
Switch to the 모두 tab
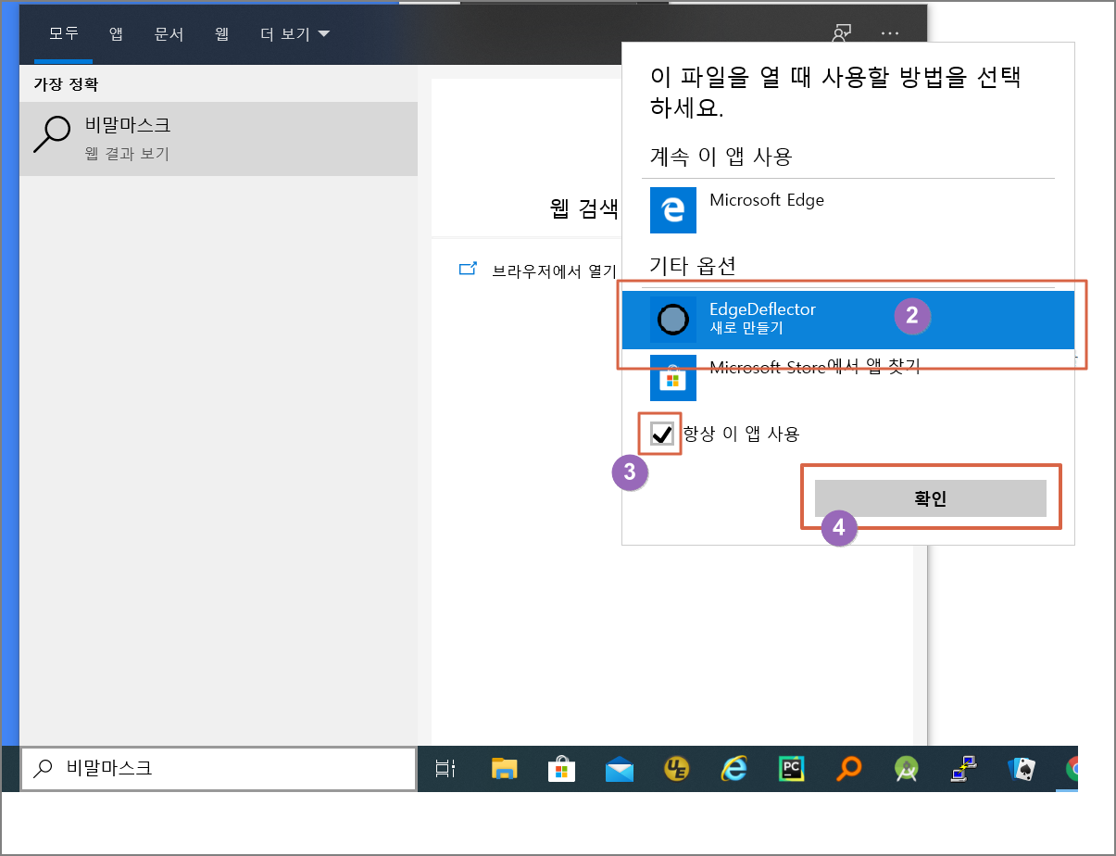(64, 33)
